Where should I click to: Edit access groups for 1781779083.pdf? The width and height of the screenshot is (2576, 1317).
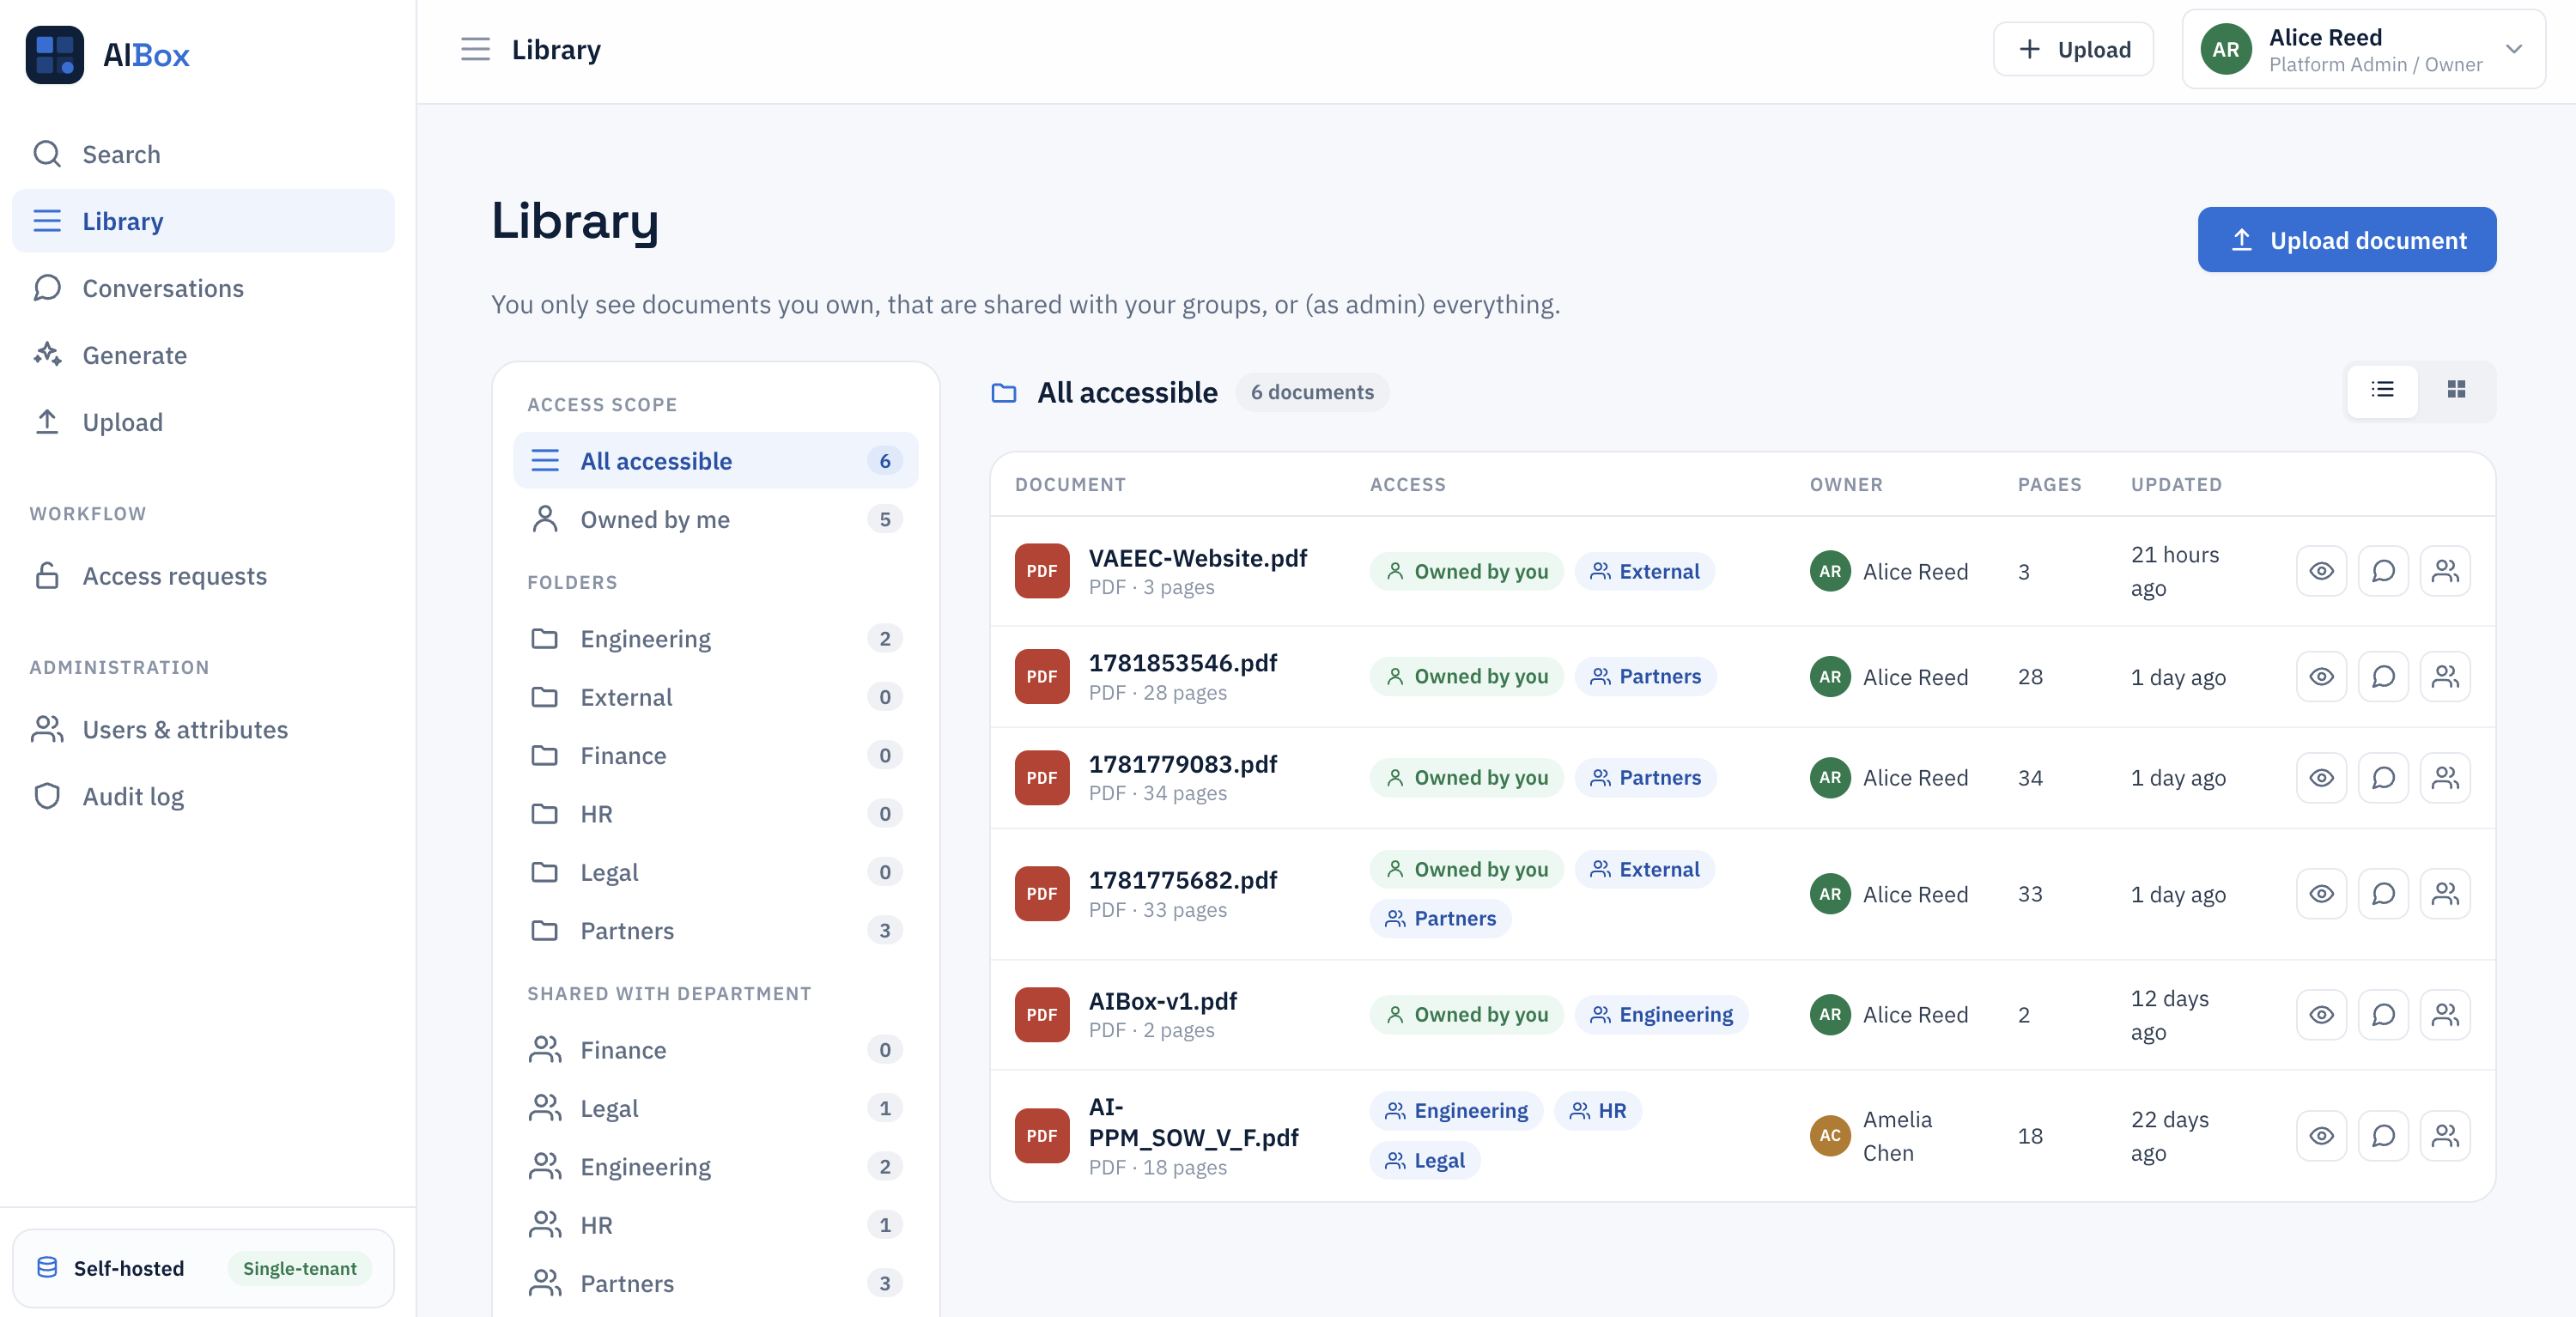pyautogui.click(x=2445, y=778)
